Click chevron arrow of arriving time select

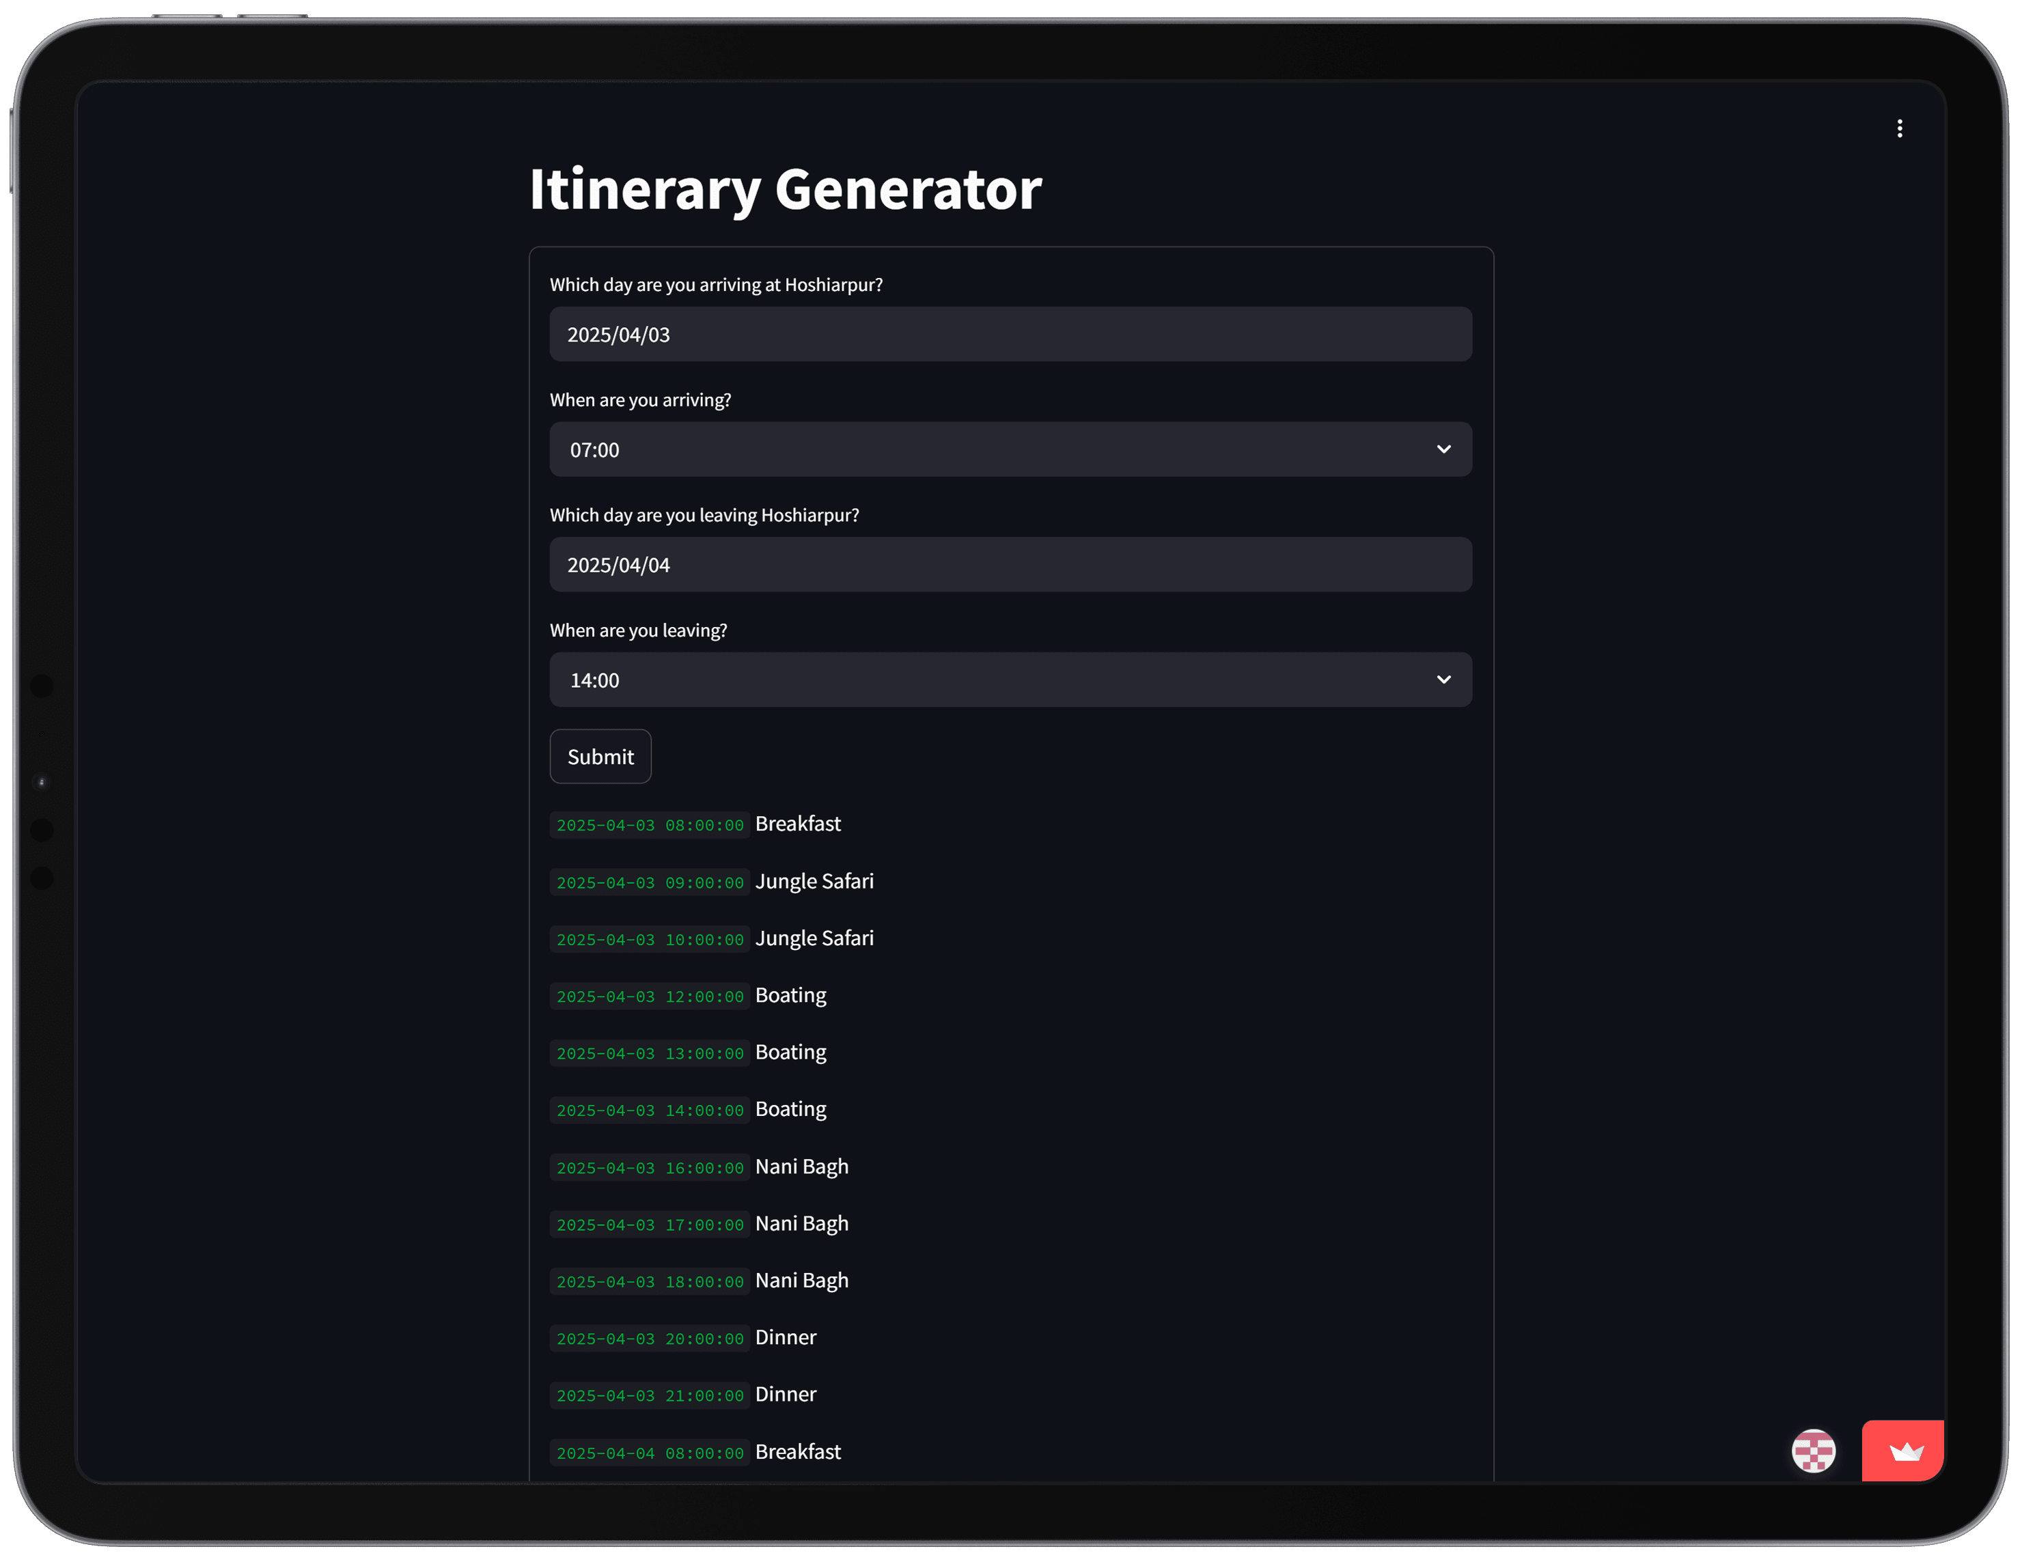(x=1443, y=450)
